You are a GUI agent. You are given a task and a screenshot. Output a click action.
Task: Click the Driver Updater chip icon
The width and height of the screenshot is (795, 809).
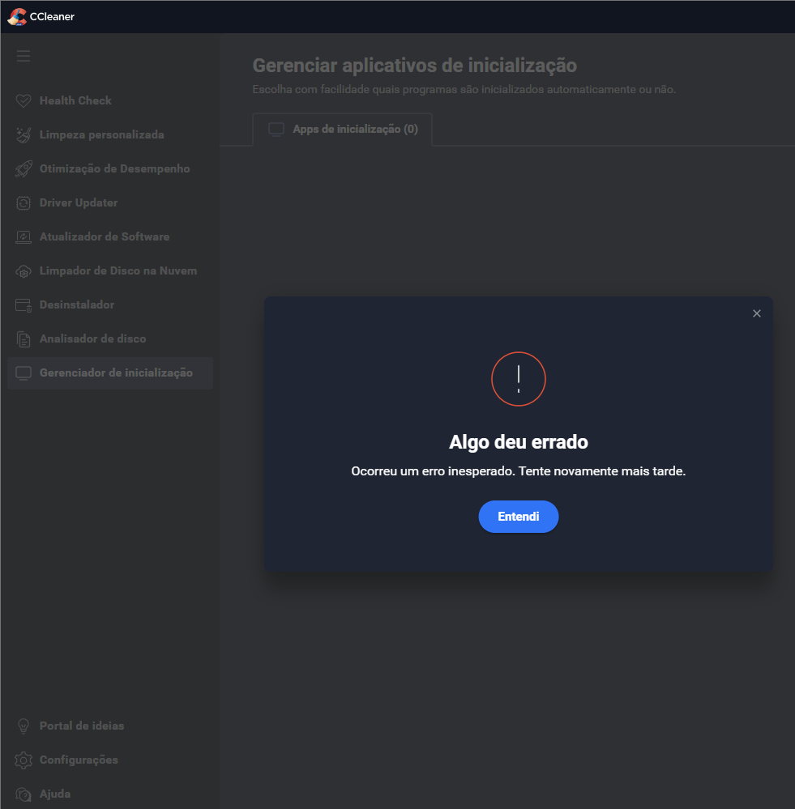point(24,202)
